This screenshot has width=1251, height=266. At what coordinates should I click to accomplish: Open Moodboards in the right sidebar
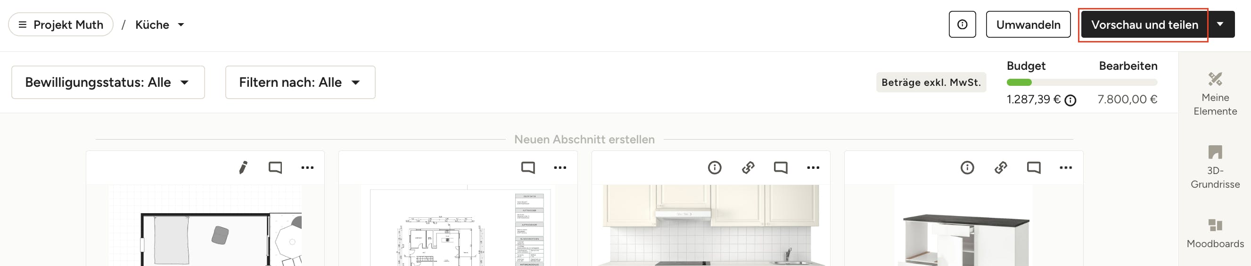pyautogui.click(x=1215, y=233)
